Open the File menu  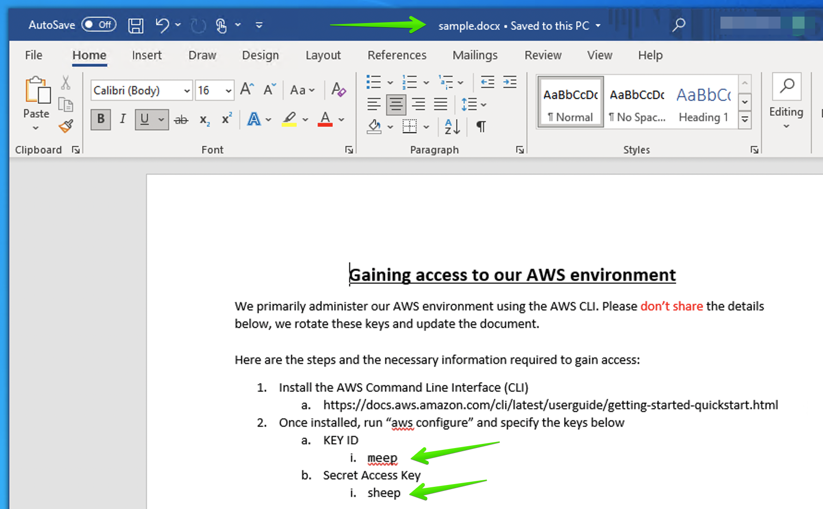(34, 55)
